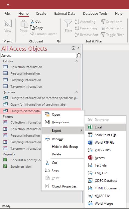This screenshot has width=129, height=209.
Task: Export query to Excel
Action: pyautogui.click(x=105, y=127)
